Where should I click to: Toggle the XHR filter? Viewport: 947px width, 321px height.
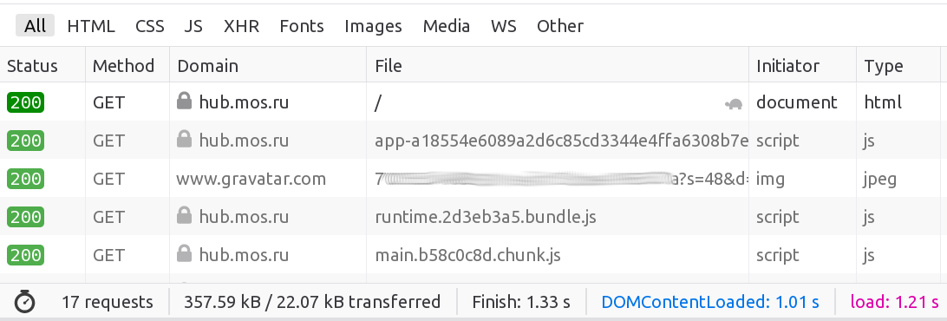coord(241,26)
